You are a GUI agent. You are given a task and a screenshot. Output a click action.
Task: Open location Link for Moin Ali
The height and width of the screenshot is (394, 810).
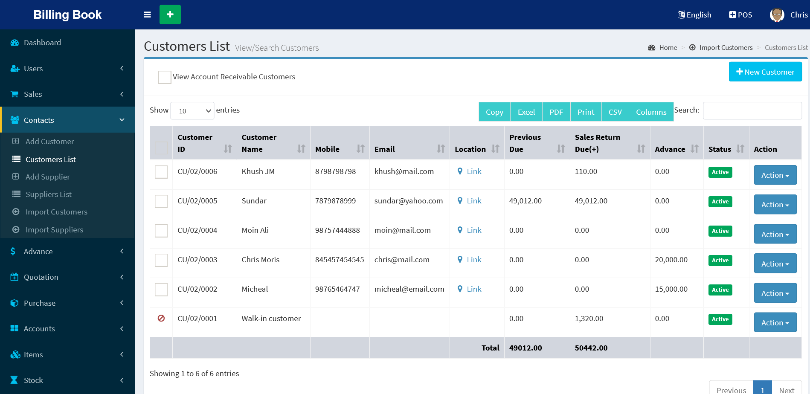point(473,230)
